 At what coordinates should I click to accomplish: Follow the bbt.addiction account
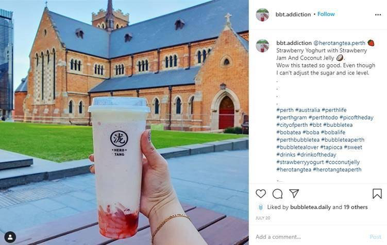point(326,14)
